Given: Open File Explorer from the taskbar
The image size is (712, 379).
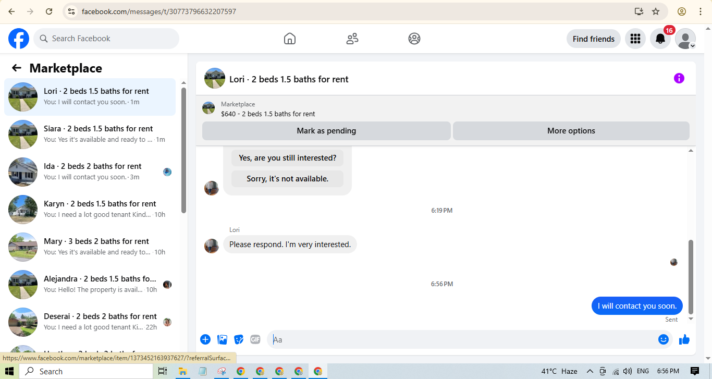Looking at the screenshot, I should (x=182, y=371).
